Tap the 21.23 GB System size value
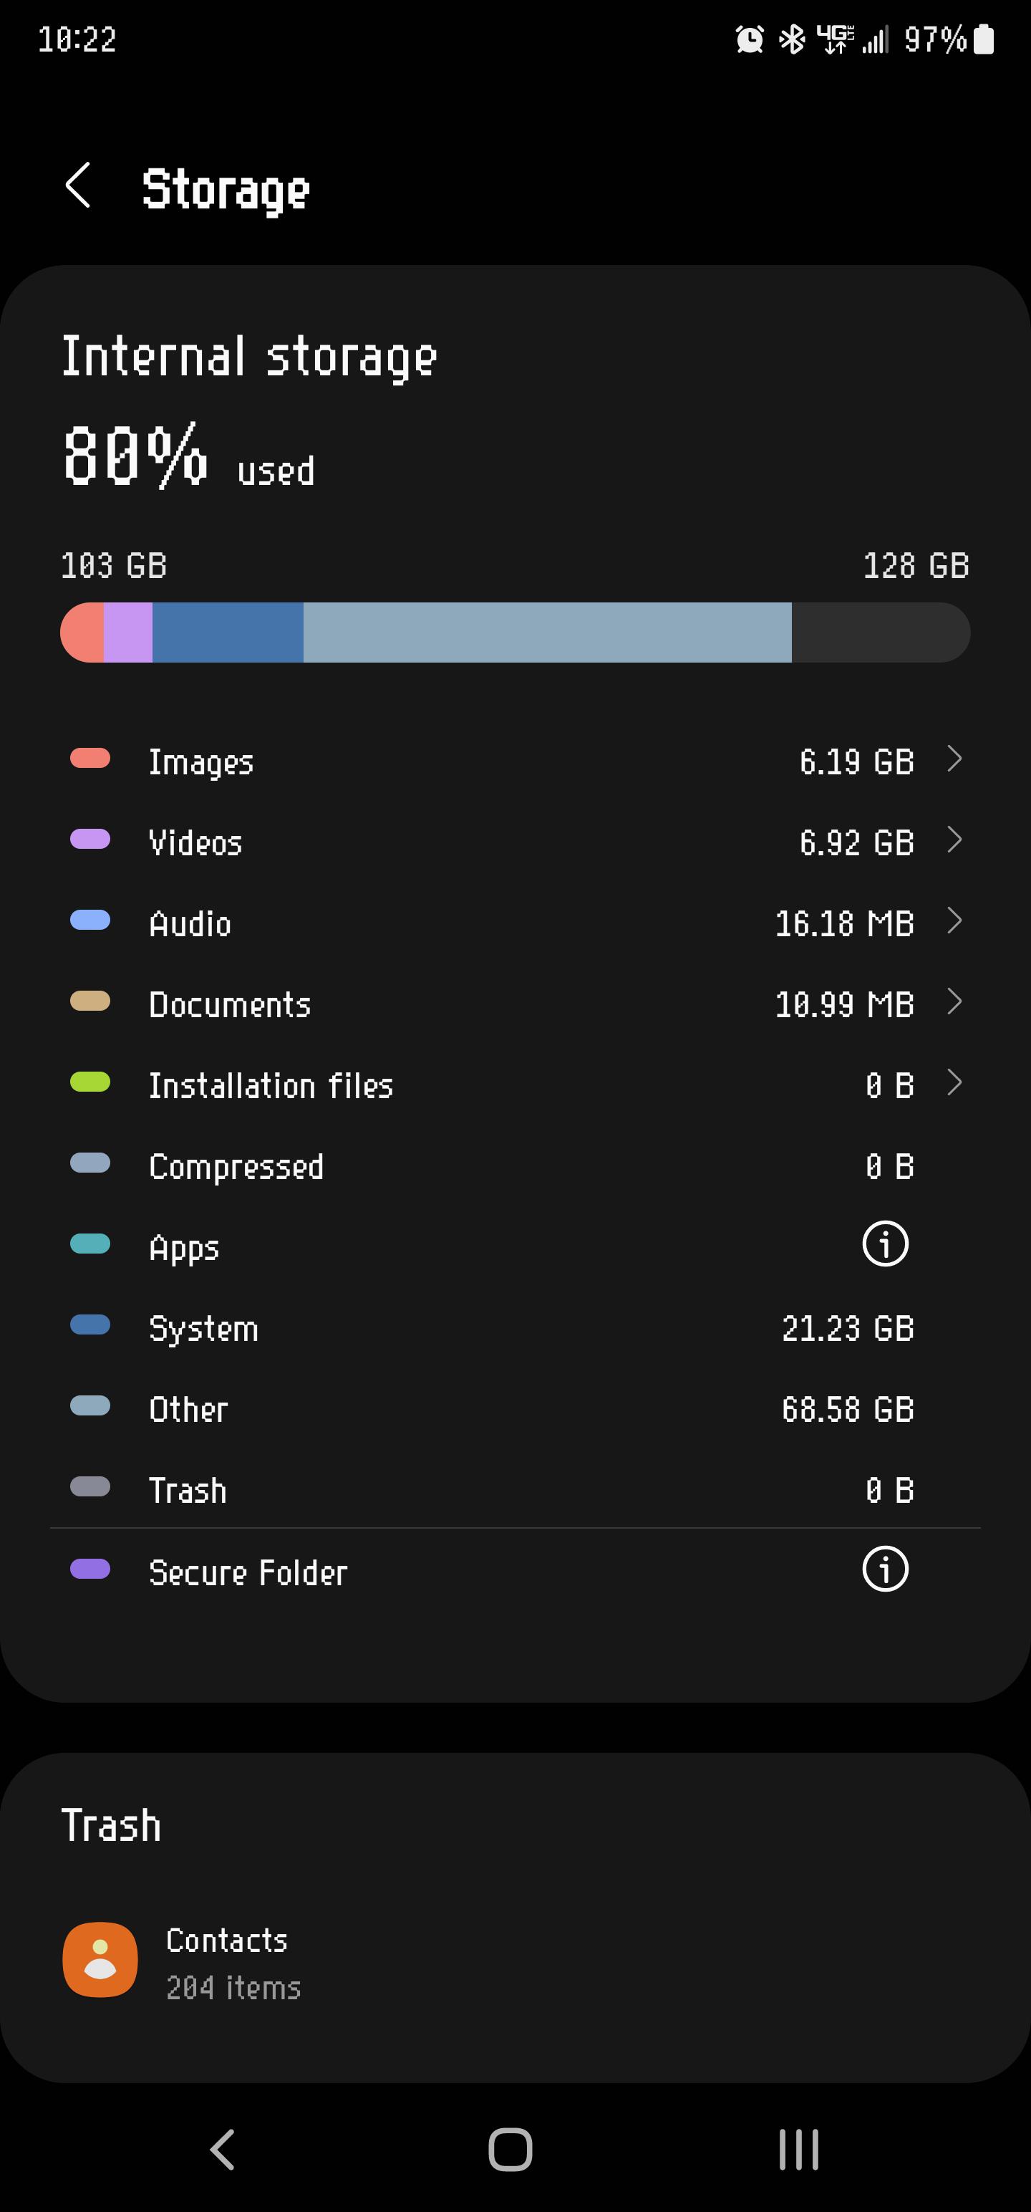Image resolution: width=1031 pixels, height=2212 pixels. pyautogui.click(x=848, y=1328)
